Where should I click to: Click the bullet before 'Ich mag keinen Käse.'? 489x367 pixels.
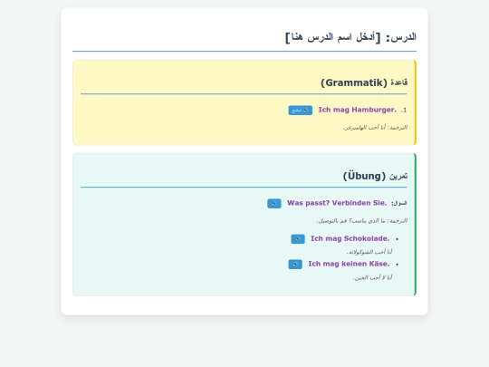tap(397, 265)
